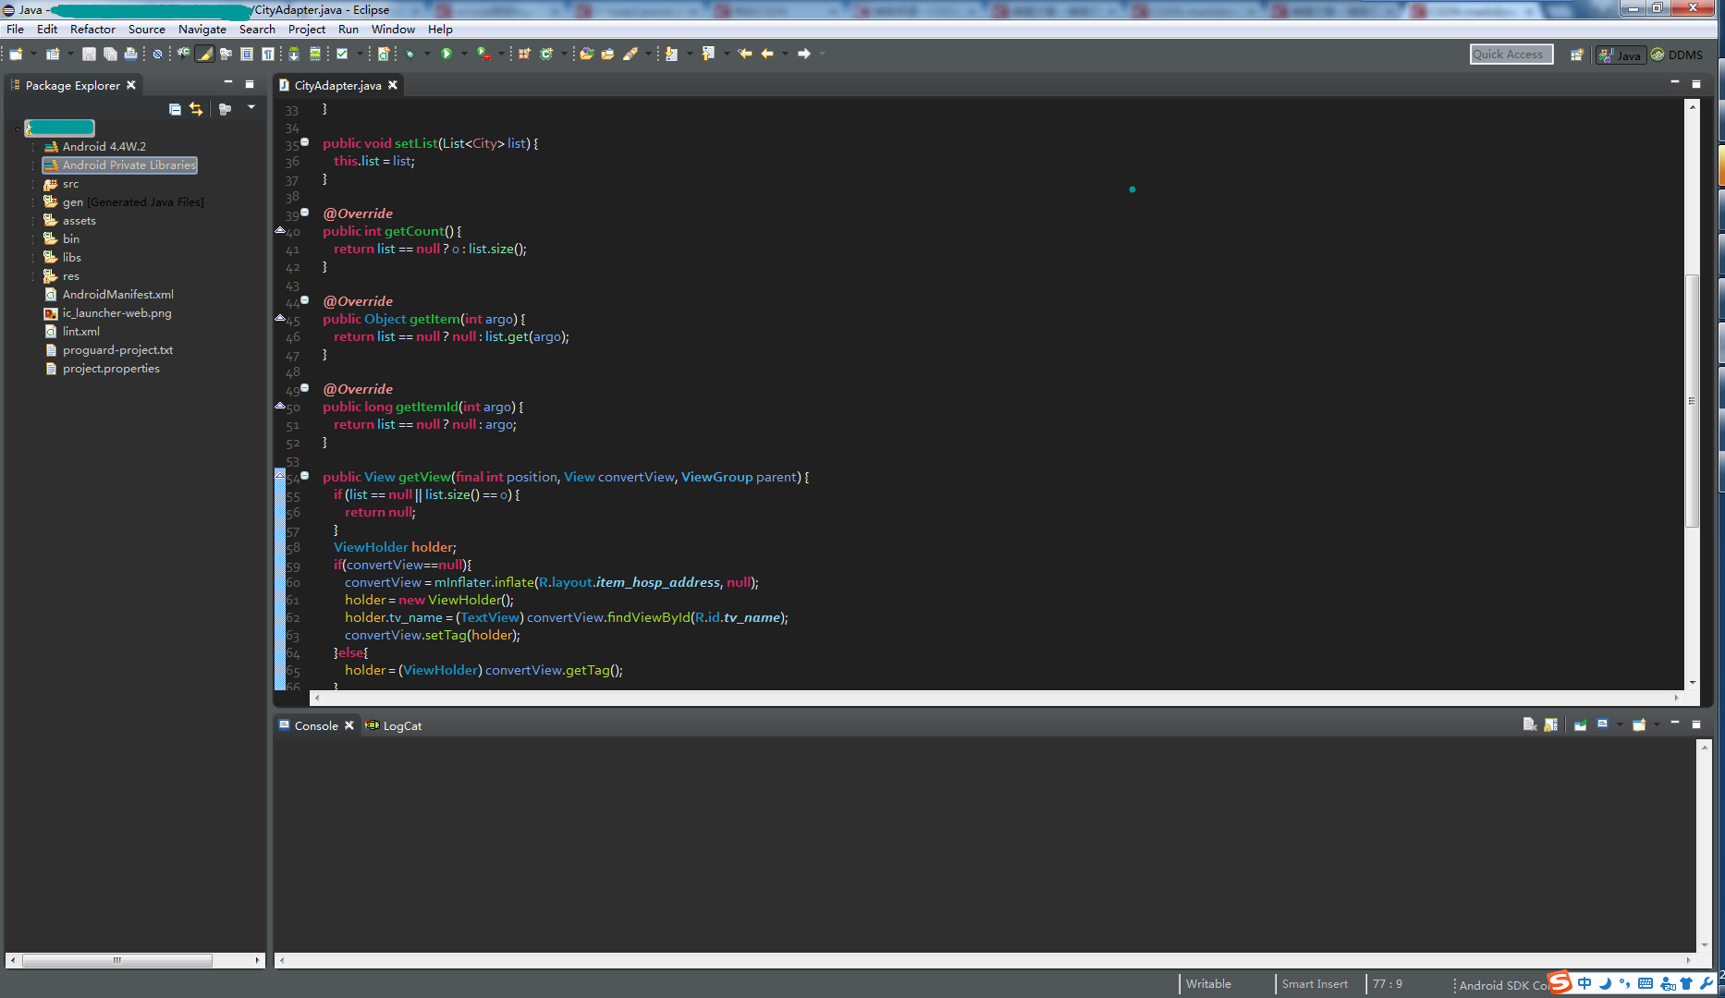Toggle the Mark Occurrences highlighter icon

click(204, 54)
